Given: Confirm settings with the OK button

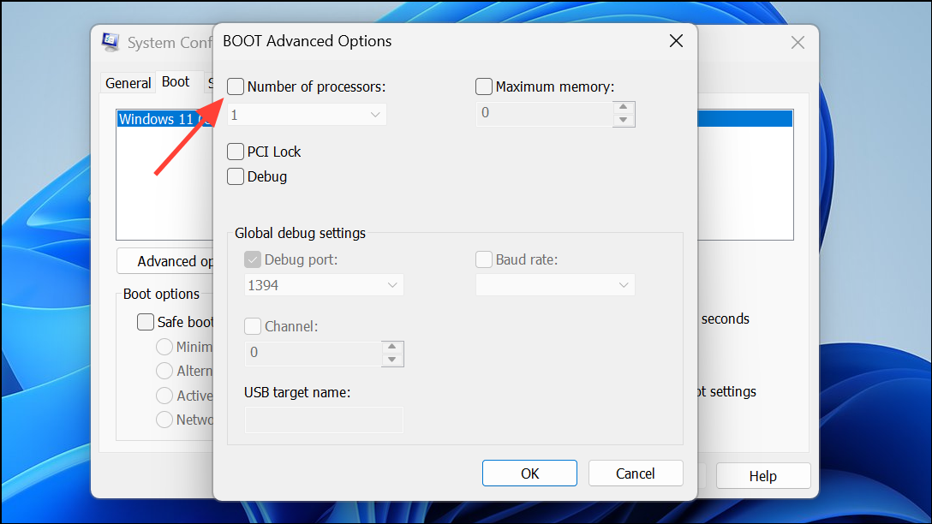Looking at the screenshot, I should 529,473.
